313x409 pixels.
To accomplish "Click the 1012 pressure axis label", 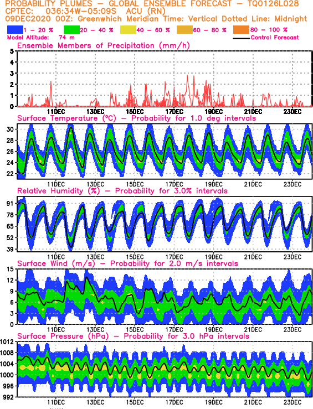I will (x=7, y=341).
